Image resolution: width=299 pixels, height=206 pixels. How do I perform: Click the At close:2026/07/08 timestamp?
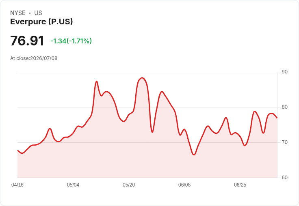[34, 58]
